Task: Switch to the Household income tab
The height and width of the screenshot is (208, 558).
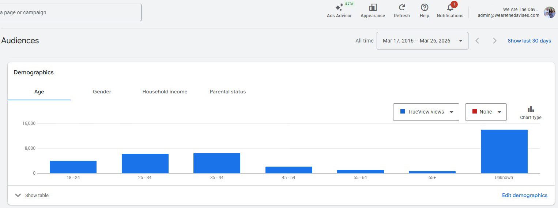Action: click(x=165, y=92)
